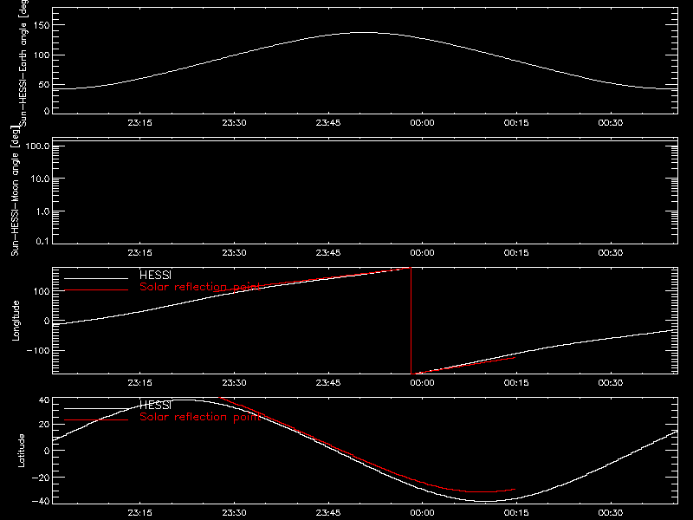Click 00:30 label under Moon angle plot
Screen dimensions: 693x520
[x=611, y=253]
